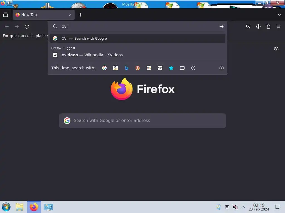Click the Firefox View icon beside tabs
Screen dimensions: 285x213
6,15
